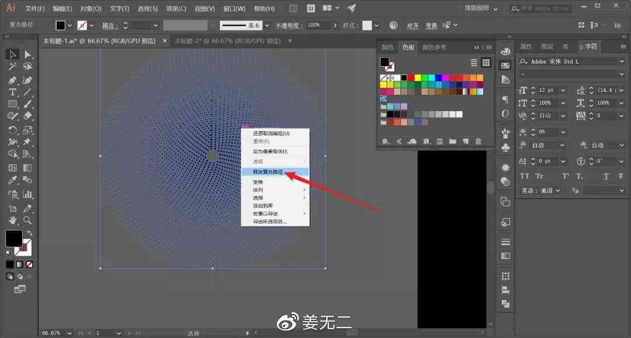Open the stroke color dropdown in control bar

[x=91, y=25]
